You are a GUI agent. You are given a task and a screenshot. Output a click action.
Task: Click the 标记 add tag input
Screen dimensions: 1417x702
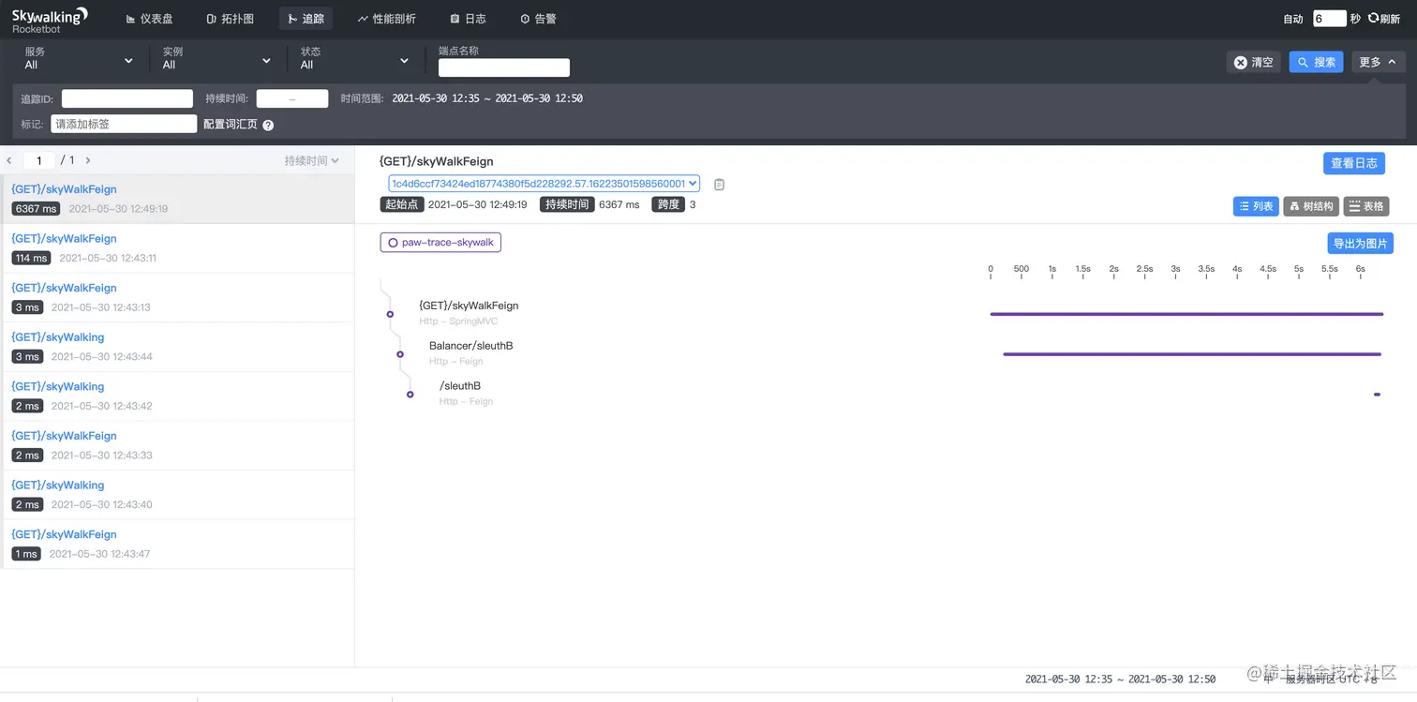point(124,124)
